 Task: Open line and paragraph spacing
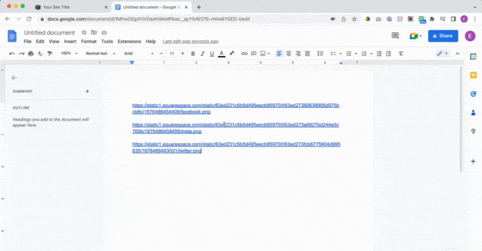[x=320, y=54]
